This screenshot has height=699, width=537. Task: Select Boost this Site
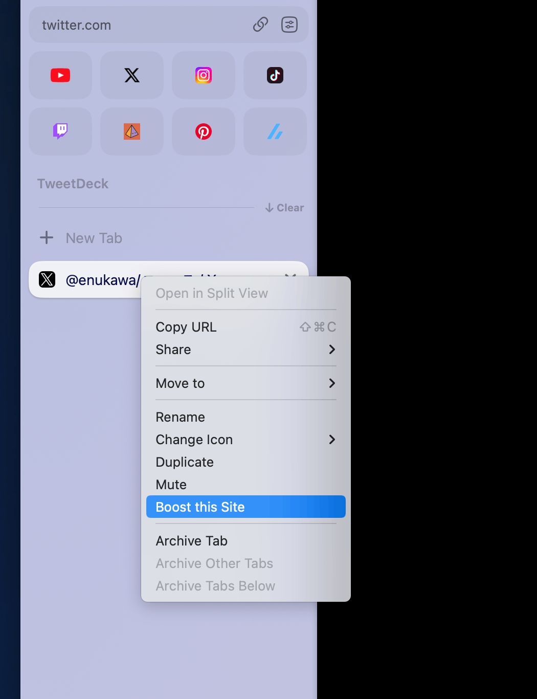246,507
